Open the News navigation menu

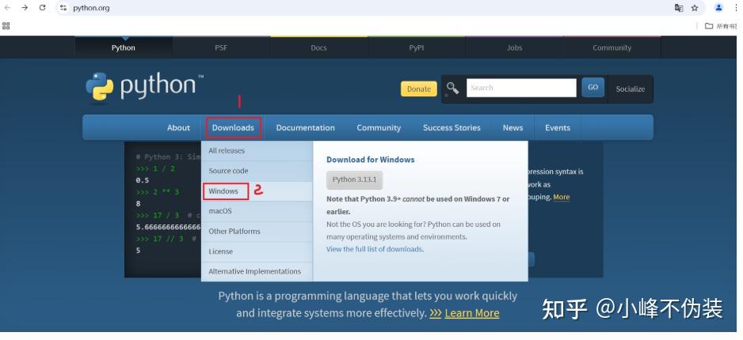click(x=512, y=127)
